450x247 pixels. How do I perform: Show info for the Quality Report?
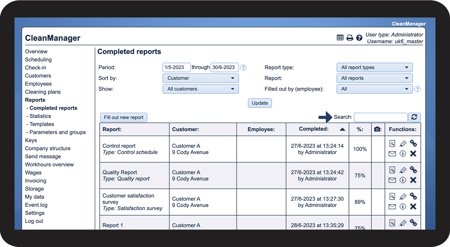(x=403, y=180)
